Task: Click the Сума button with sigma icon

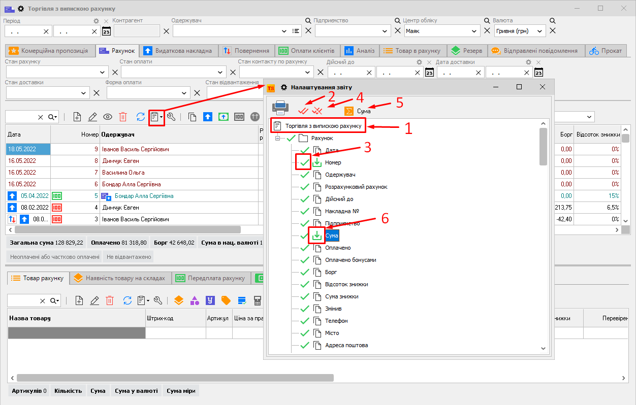Action: pos(358,111)
